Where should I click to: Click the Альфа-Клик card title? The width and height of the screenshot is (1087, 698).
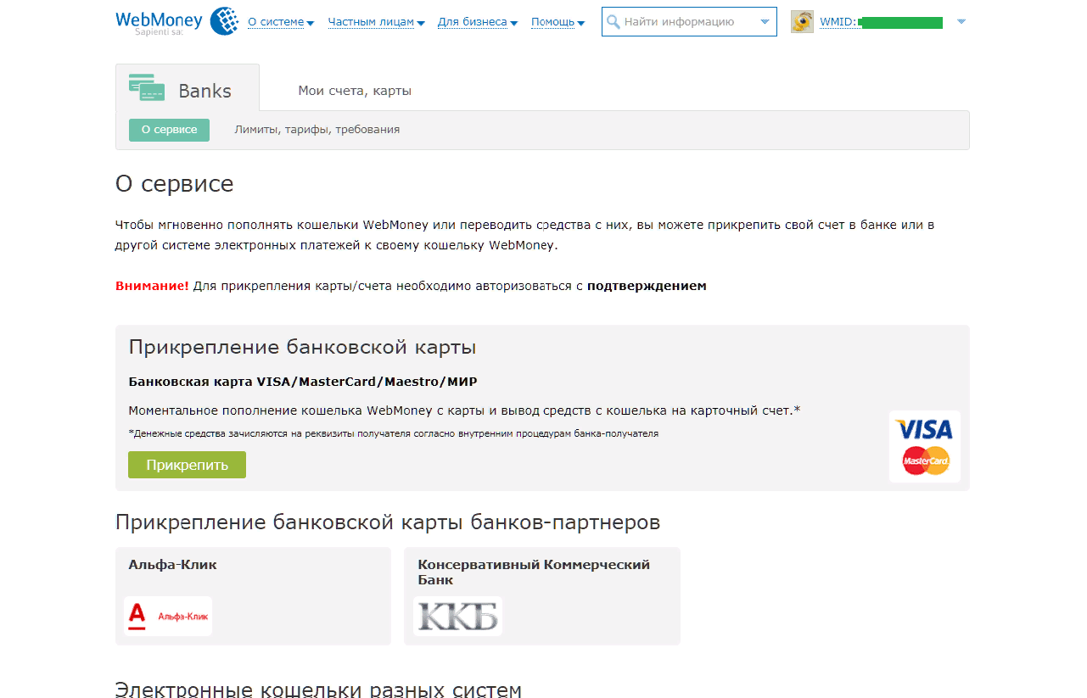(172, 565)
